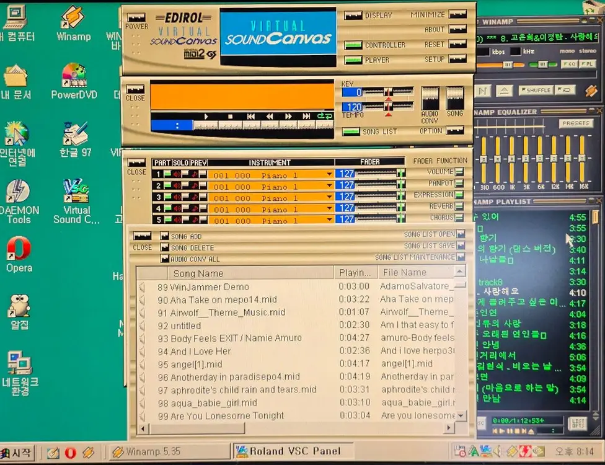Open the DAEMON Tools desktop icon
The image size is (605, 465).
(19, 201)
